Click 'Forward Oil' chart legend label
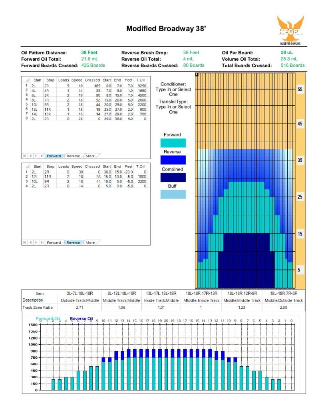This screenshot has width=316, height=409. (48, 318)
